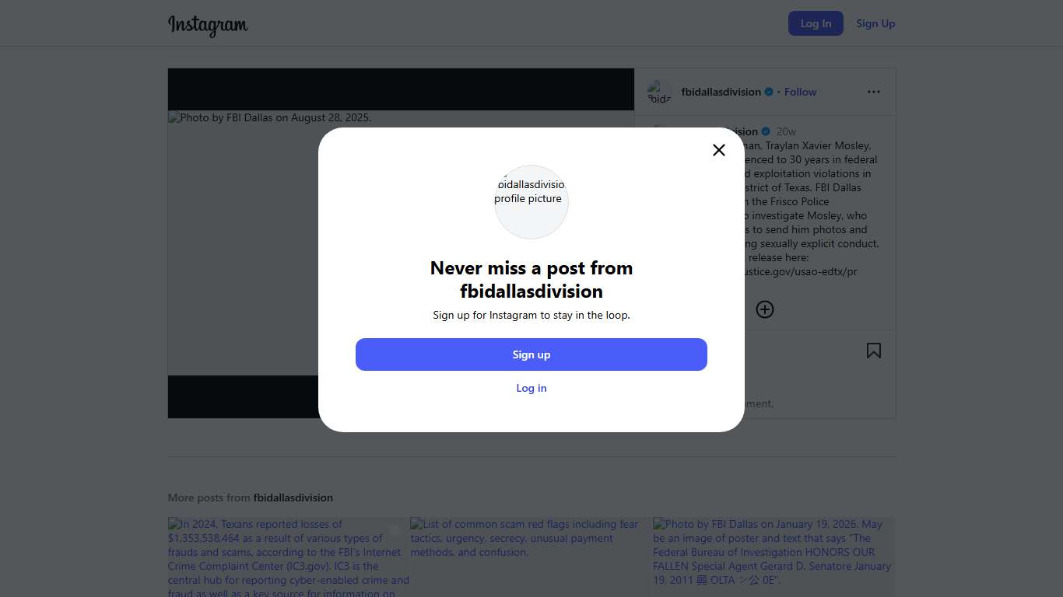Choose Log in inside the popup
This screenshot has width=1063, height=597.
coord(531,388)
